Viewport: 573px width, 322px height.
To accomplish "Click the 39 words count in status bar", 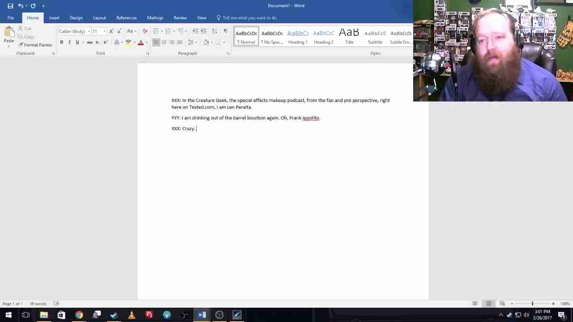I will (38, 304).
